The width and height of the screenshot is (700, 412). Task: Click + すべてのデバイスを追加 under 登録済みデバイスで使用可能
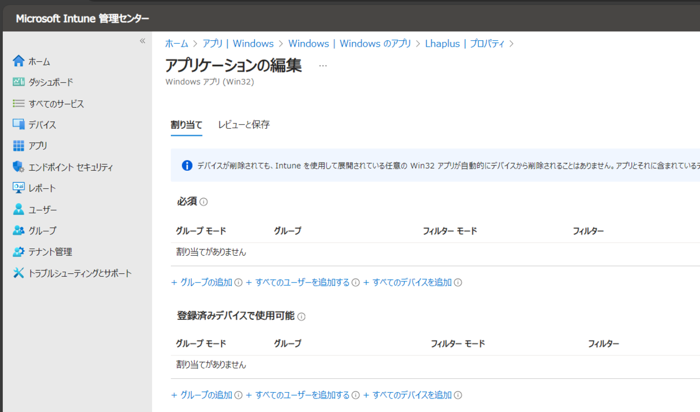407,395
